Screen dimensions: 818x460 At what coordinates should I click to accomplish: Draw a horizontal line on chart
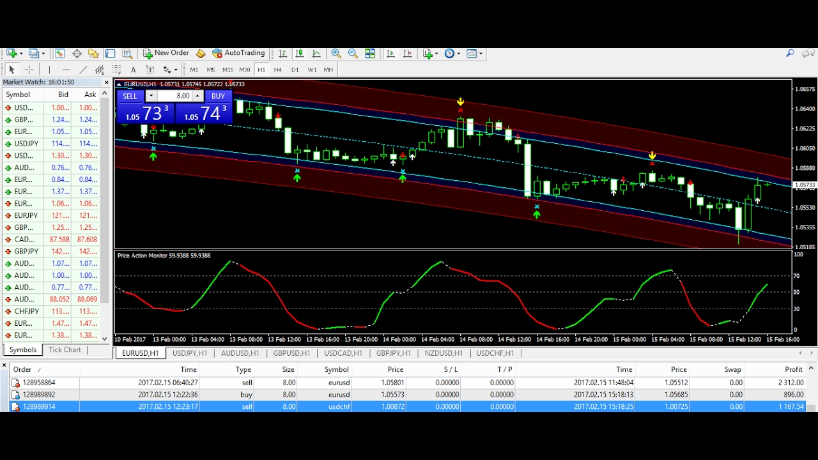66,70
